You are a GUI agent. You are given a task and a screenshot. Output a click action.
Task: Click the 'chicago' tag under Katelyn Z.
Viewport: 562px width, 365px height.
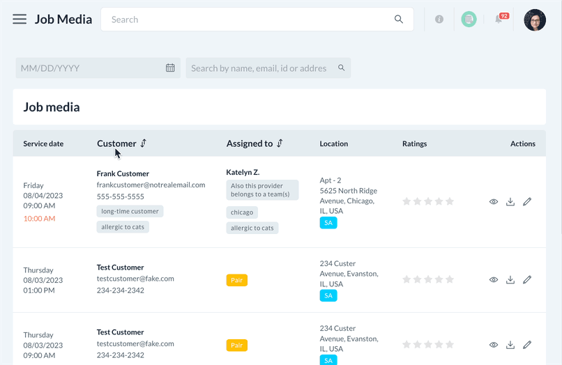(x=242, y=212)
